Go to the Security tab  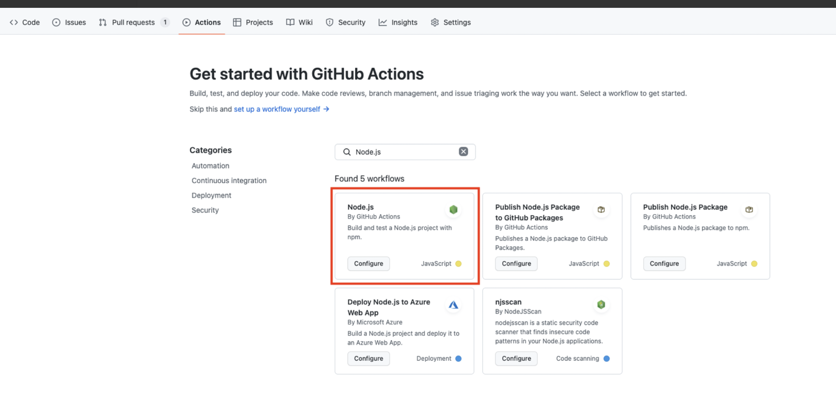point(345,22)
